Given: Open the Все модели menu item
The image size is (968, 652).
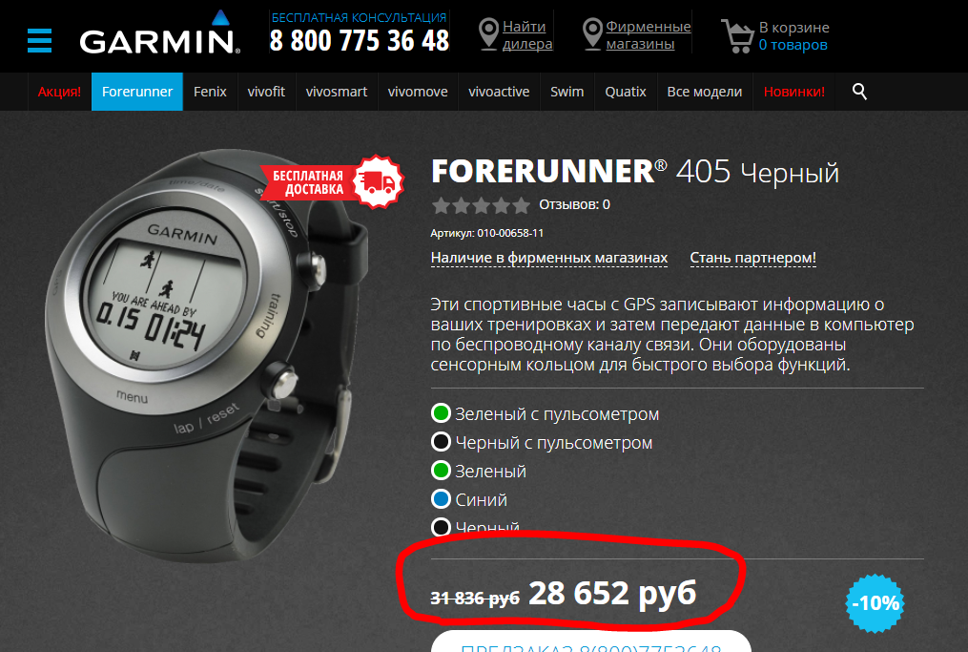Looking at the screenshot, I should [705, 92].
